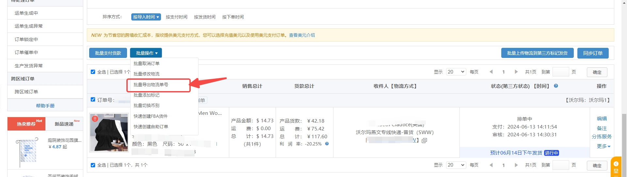Select 批量导出物流单号 from the menu
Image resolution: width=627 pixels, height=177 pixels.
151,85
